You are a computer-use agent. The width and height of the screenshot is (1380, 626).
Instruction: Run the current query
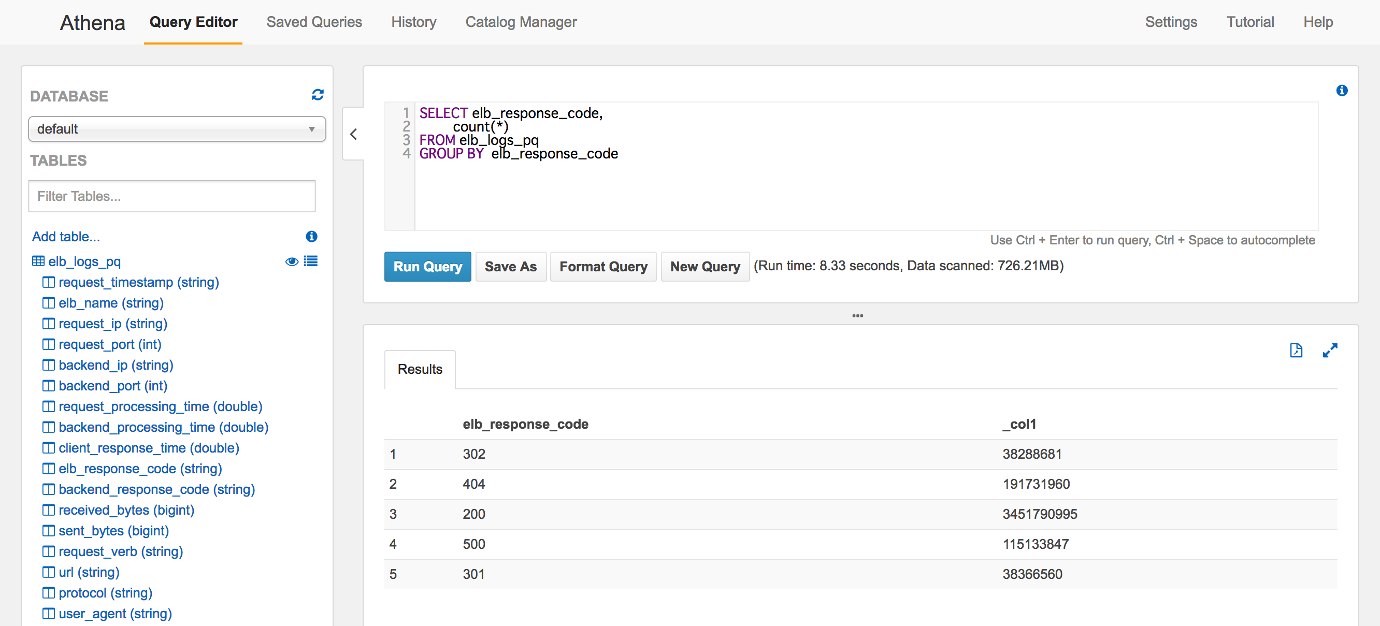pos(427,266)
